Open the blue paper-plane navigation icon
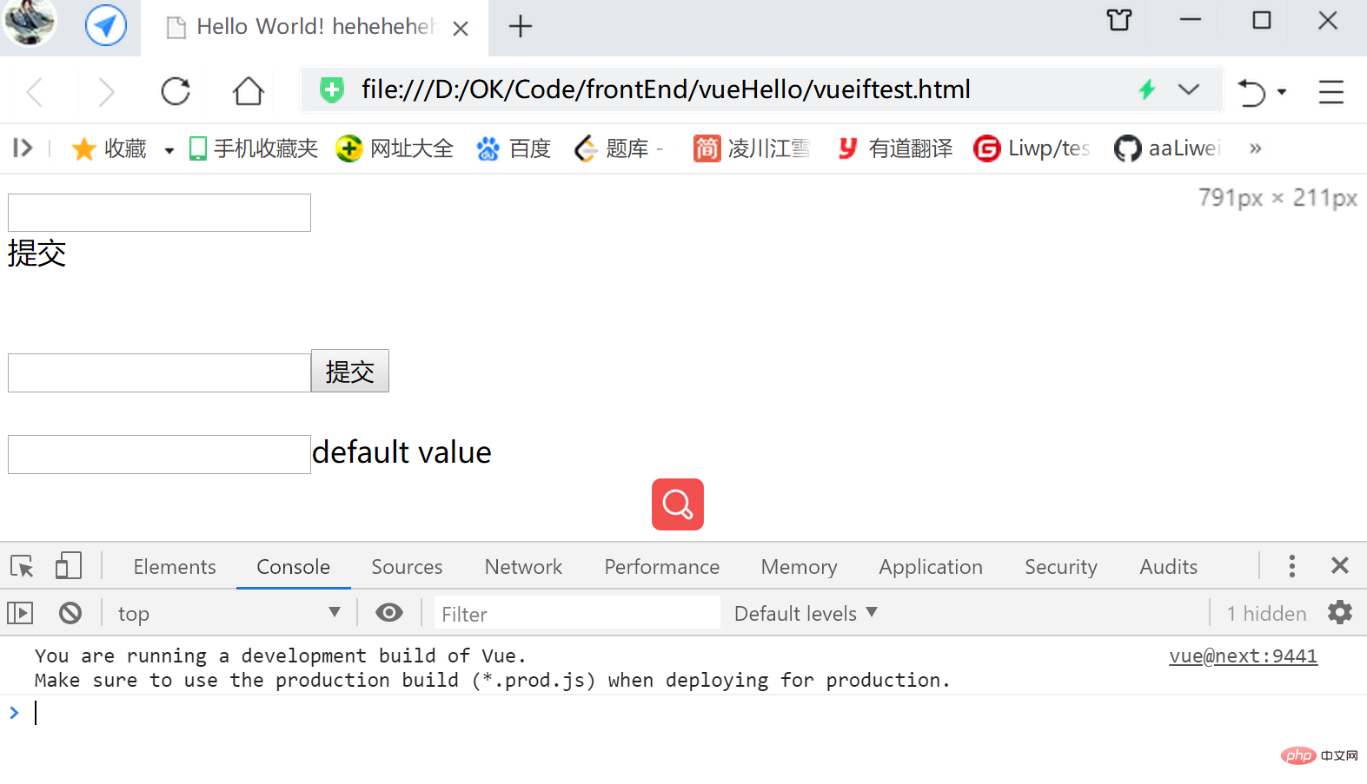The height and width of the screenshot is (784, 1367). point(106,25)
